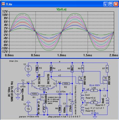
Task: Select the Vi sine input source
Action: [x=18, y=91]
